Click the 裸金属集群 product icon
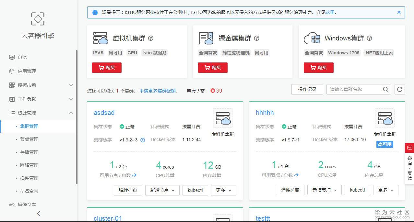The image size is (414, 222). coord(206,38)
